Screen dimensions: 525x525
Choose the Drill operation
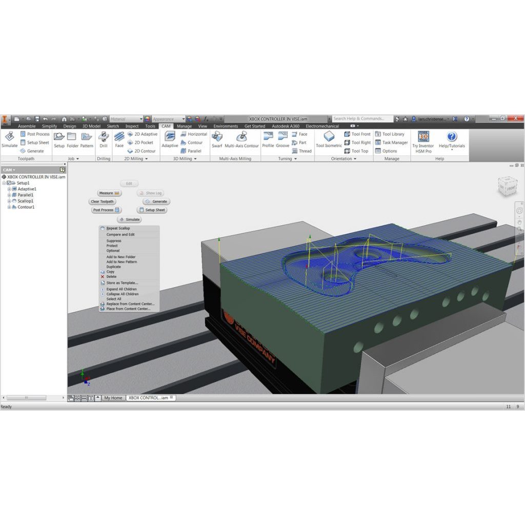tap(104, 139)
